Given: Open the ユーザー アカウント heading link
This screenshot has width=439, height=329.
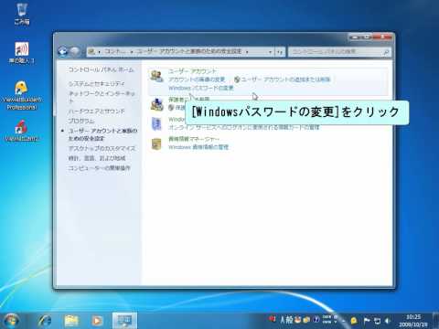Looking at the screenshot, I should point(192,71).
